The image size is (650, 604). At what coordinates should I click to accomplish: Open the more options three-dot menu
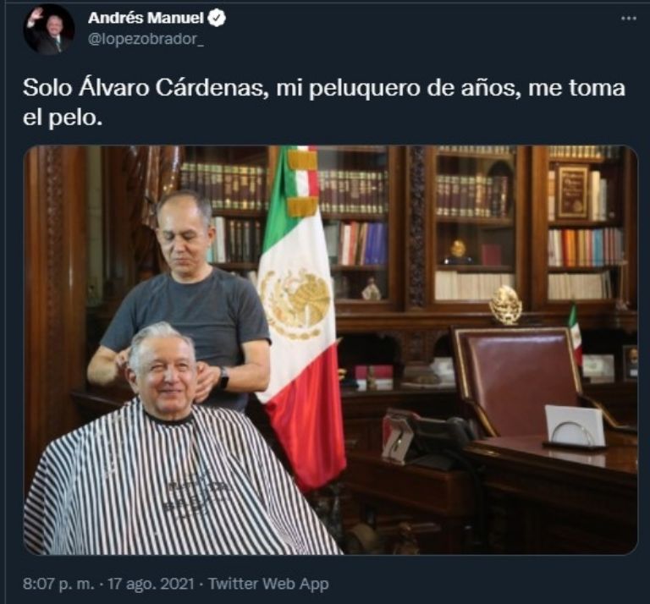pos(629,19)
